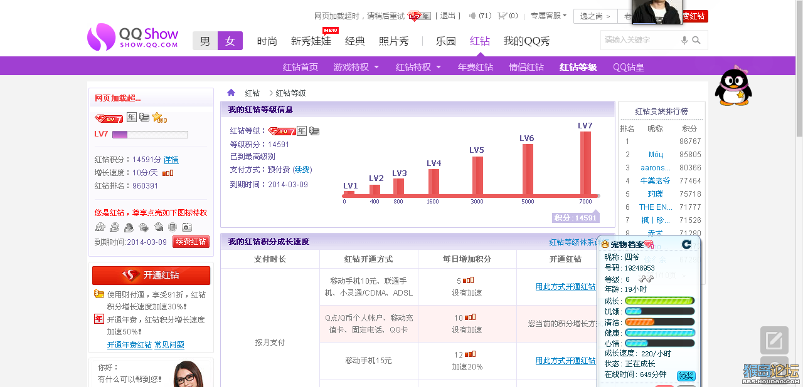Click the microphone icon in the search box
The height and width of the screenshot is (387, 803).
pyautogui.click(x=684, y=40)
